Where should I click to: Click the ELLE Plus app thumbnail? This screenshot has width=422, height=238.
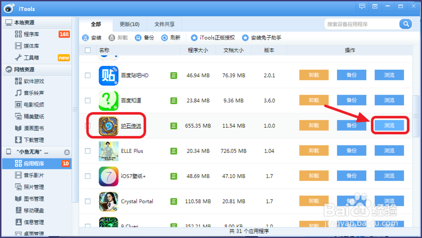coord(108,151)
